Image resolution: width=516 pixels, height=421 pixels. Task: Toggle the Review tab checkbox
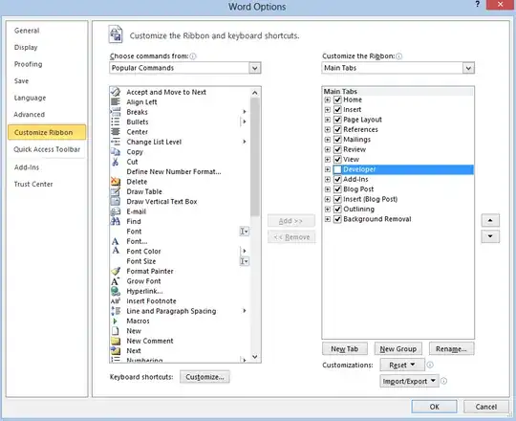(337, 149)
